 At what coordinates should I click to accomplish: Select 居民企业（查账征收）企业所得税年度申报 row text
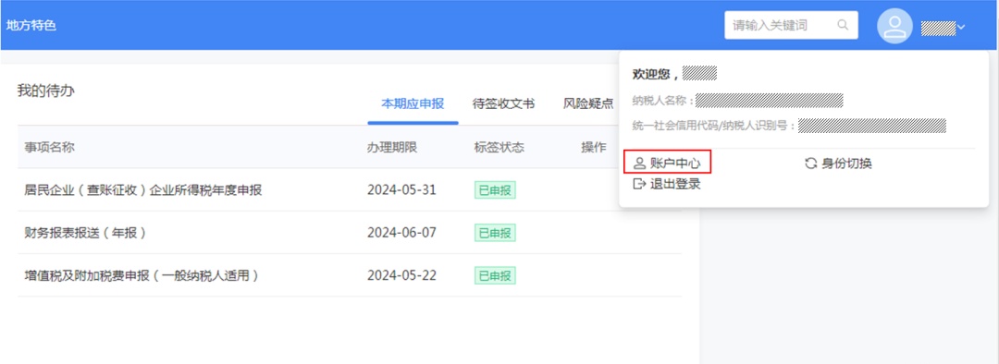click(x=143, y=189)
